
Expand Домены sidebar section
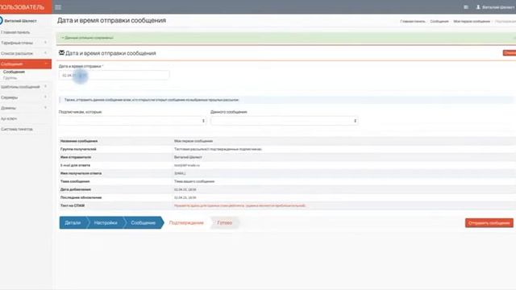26,108
